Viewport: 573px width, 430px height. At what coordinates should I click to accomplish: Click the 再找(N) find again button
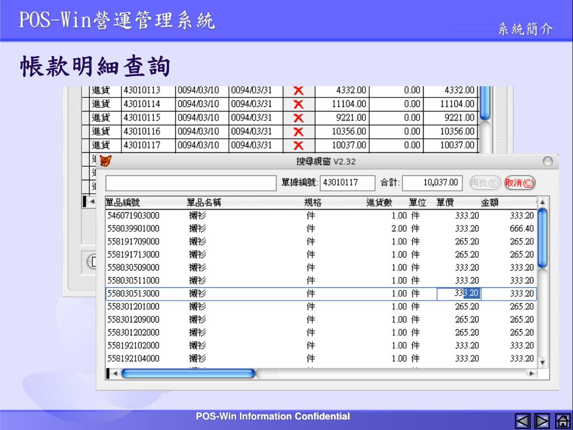tap(485, 183)
